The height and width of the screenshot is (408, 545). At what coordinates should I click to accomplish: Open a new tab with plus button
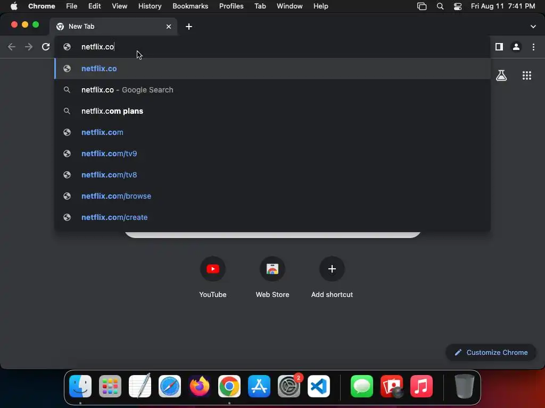(189, 27)
